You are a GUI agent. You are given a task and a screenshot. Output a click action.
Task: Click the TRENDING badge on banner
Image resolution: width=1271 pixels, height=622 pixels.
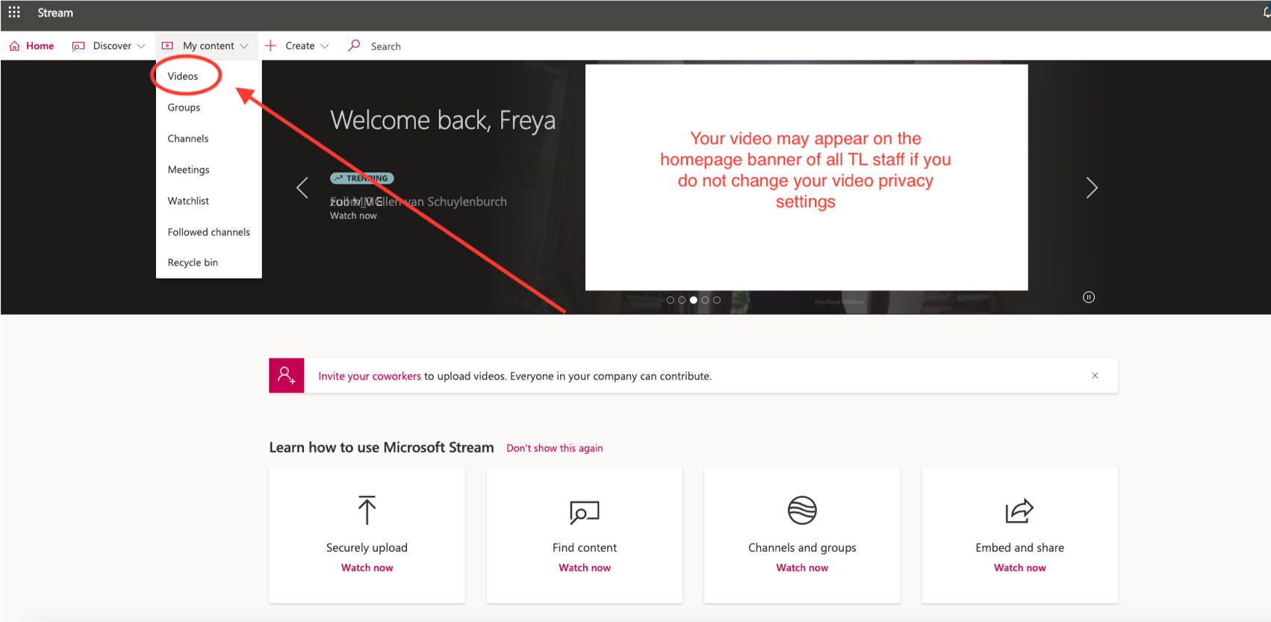point(362,178)
